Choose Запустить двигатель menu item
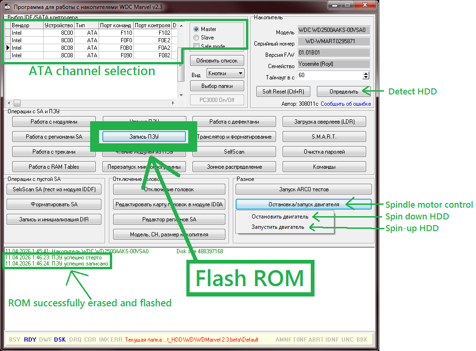 click(278, 227)
